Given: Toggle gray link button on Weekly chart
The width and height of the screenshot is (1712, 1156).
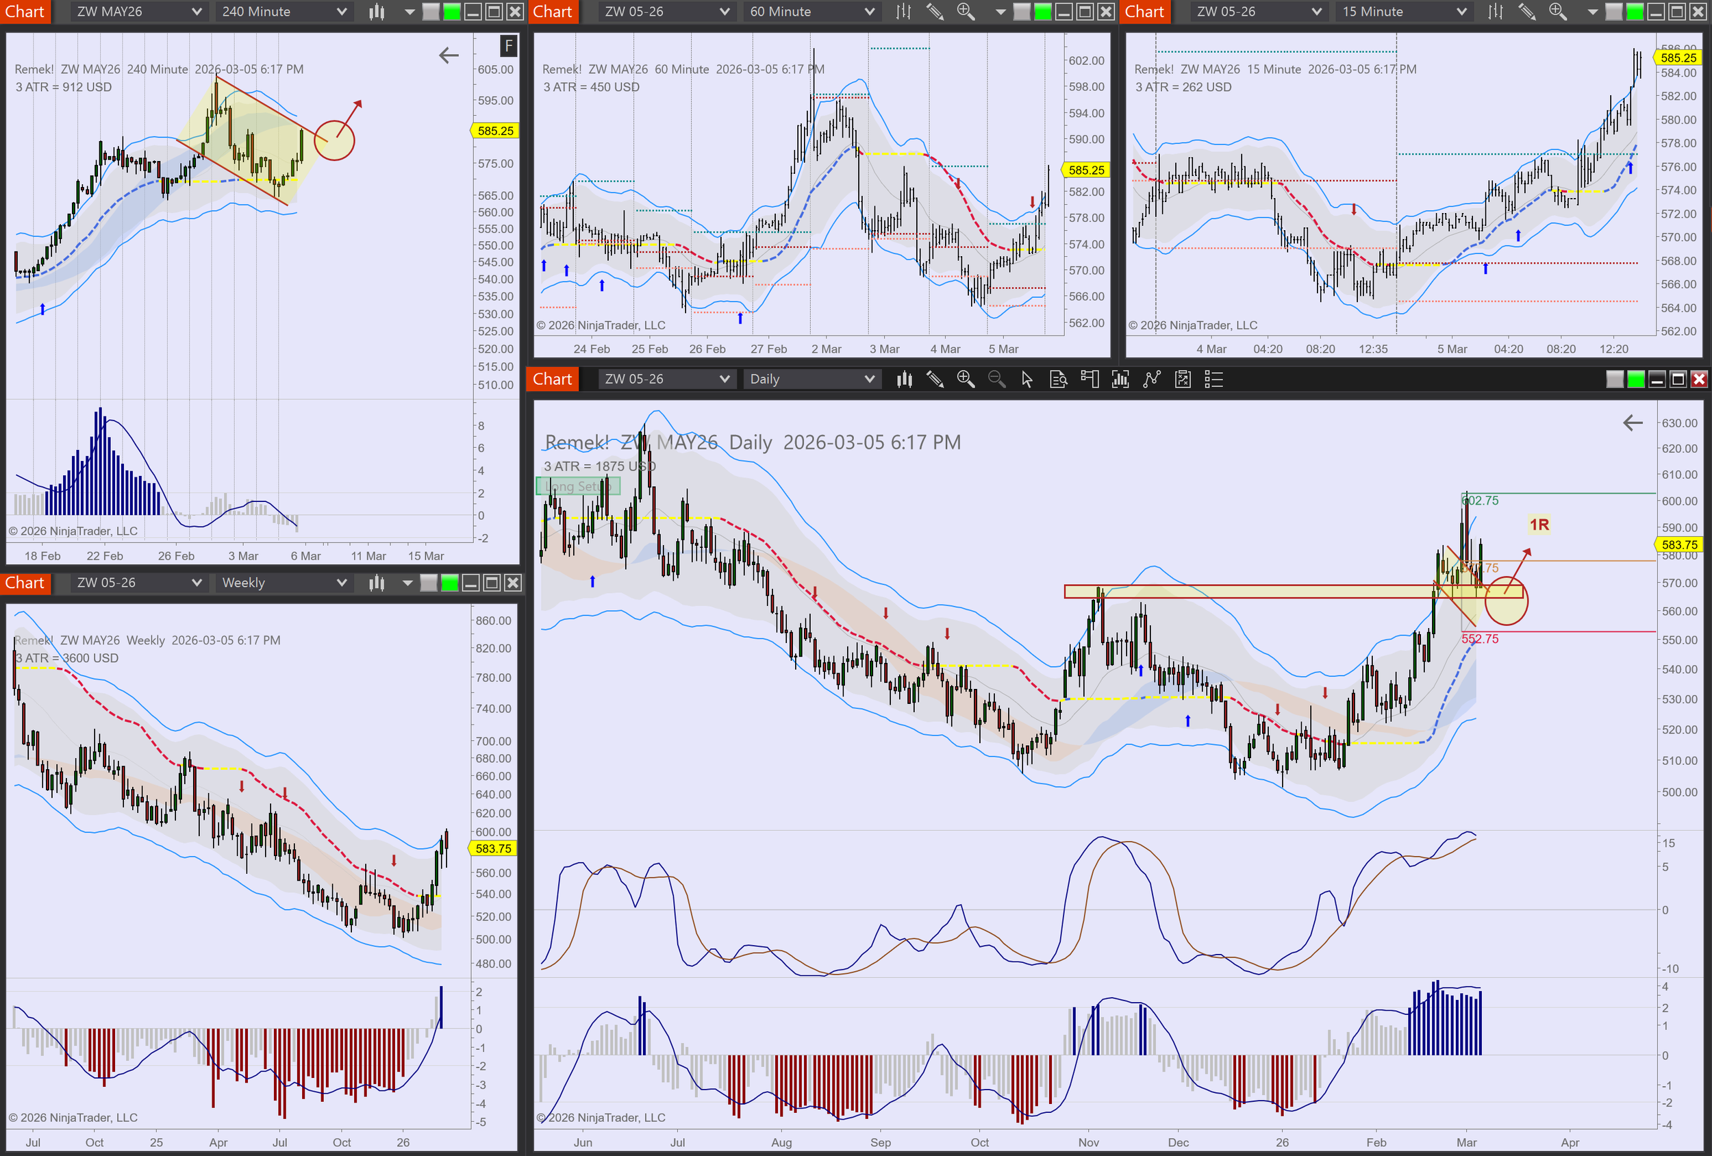Looking at the screenshot, I should click(x=429, y=583).
